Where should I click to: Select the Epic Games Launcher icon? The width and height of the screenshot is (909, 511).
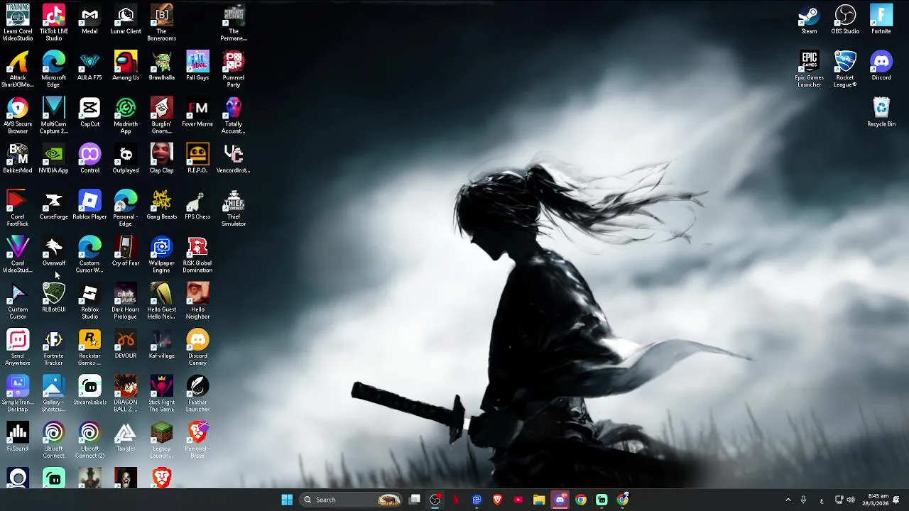[x=809, y=69]
